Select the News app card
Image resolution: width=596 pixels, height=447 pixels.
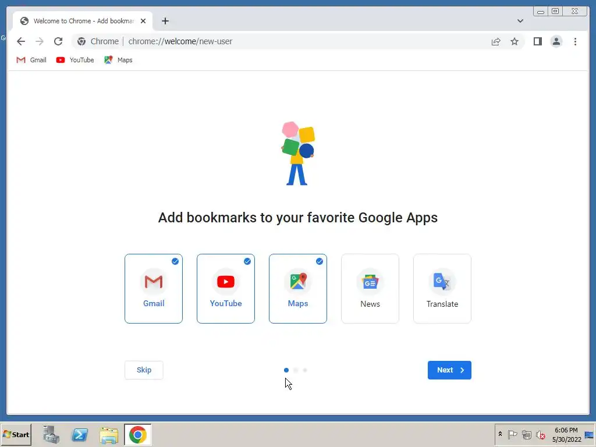[370, 289]
